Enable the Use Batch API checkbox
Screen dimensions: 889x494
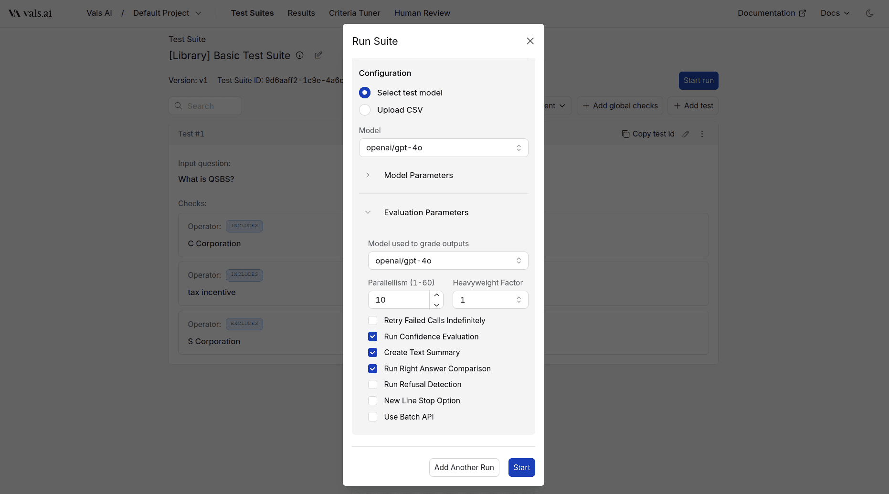[x=373, y=417]
